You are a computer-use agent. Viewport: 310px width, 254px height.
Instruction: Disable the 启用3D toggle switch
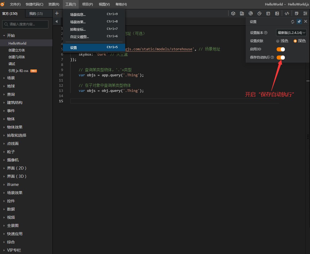click(280, 49)
